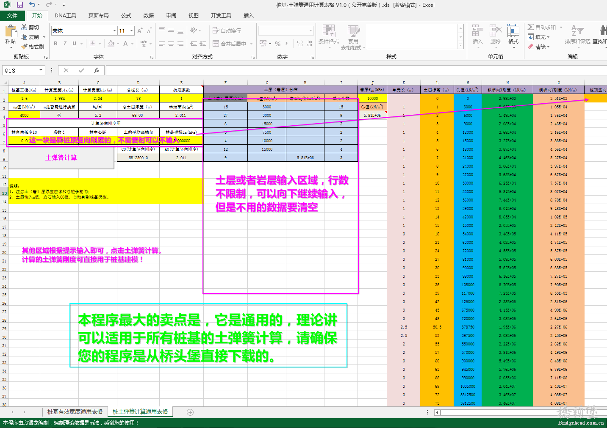The width and height of the screenshot is (607, 428).
Task: Switch to the Formulas (公式) tab
Action: [x=126, y=15]
